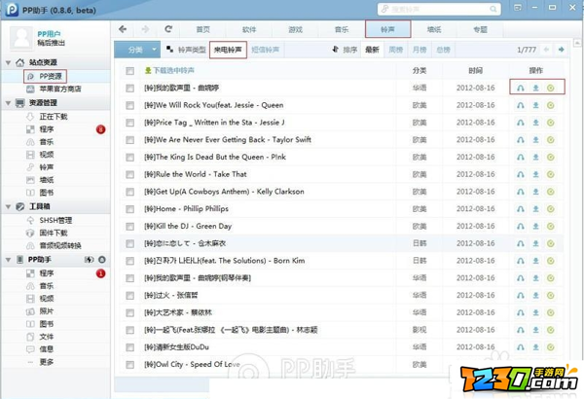The image size is (584, 399).
Task: Go to next page with blue arrow
Action: [561, 50]
